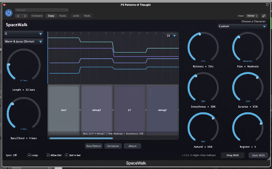272x169 pixels.
Task: Select the C7 chord block
Action: point(130,110)
